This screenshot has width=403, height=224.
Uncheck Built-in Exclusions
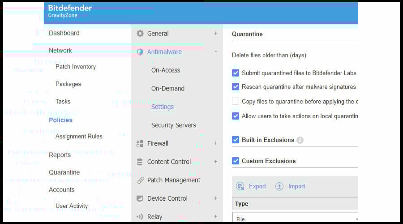[236, 140]
